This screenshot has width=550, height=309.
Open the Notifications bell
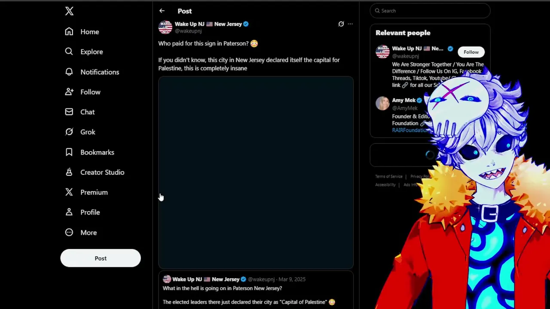pyautogui.click(x=92, y=72)
